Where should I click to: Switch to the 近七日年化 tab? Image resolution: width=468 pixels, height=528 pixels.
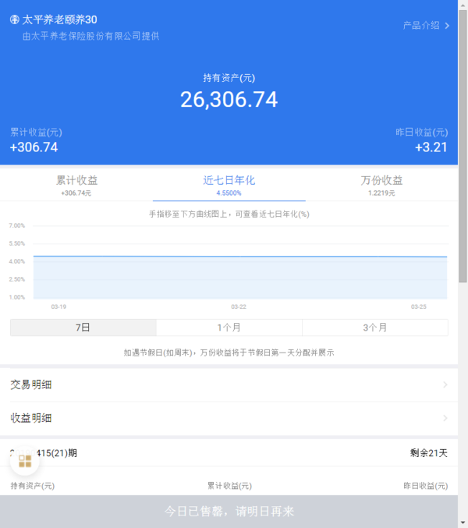pos(229,185)
